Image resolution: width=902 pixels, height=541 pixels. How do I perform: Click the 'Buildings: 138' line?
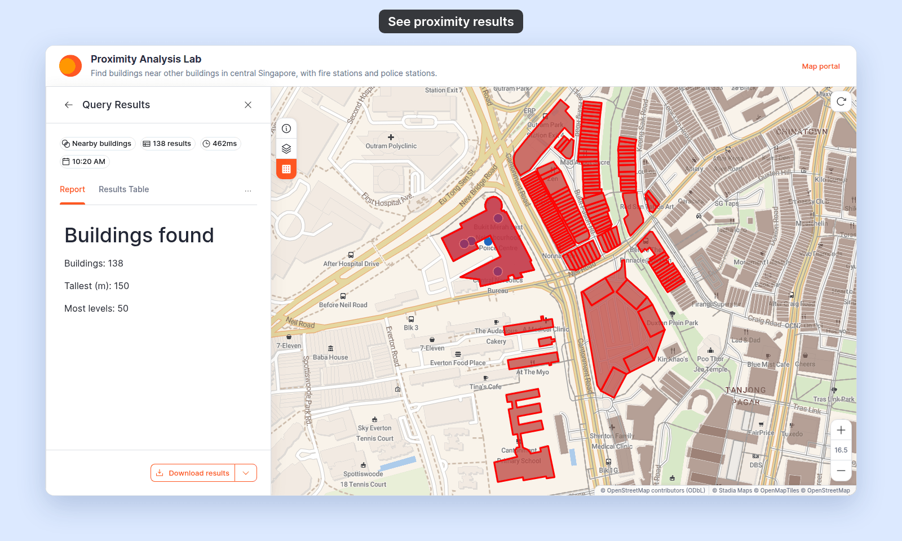click(x=94, y=264)
